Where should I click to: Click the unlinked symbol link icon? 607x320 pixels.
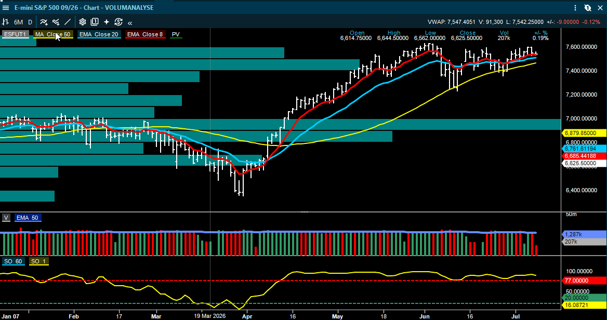click(588, 8)
